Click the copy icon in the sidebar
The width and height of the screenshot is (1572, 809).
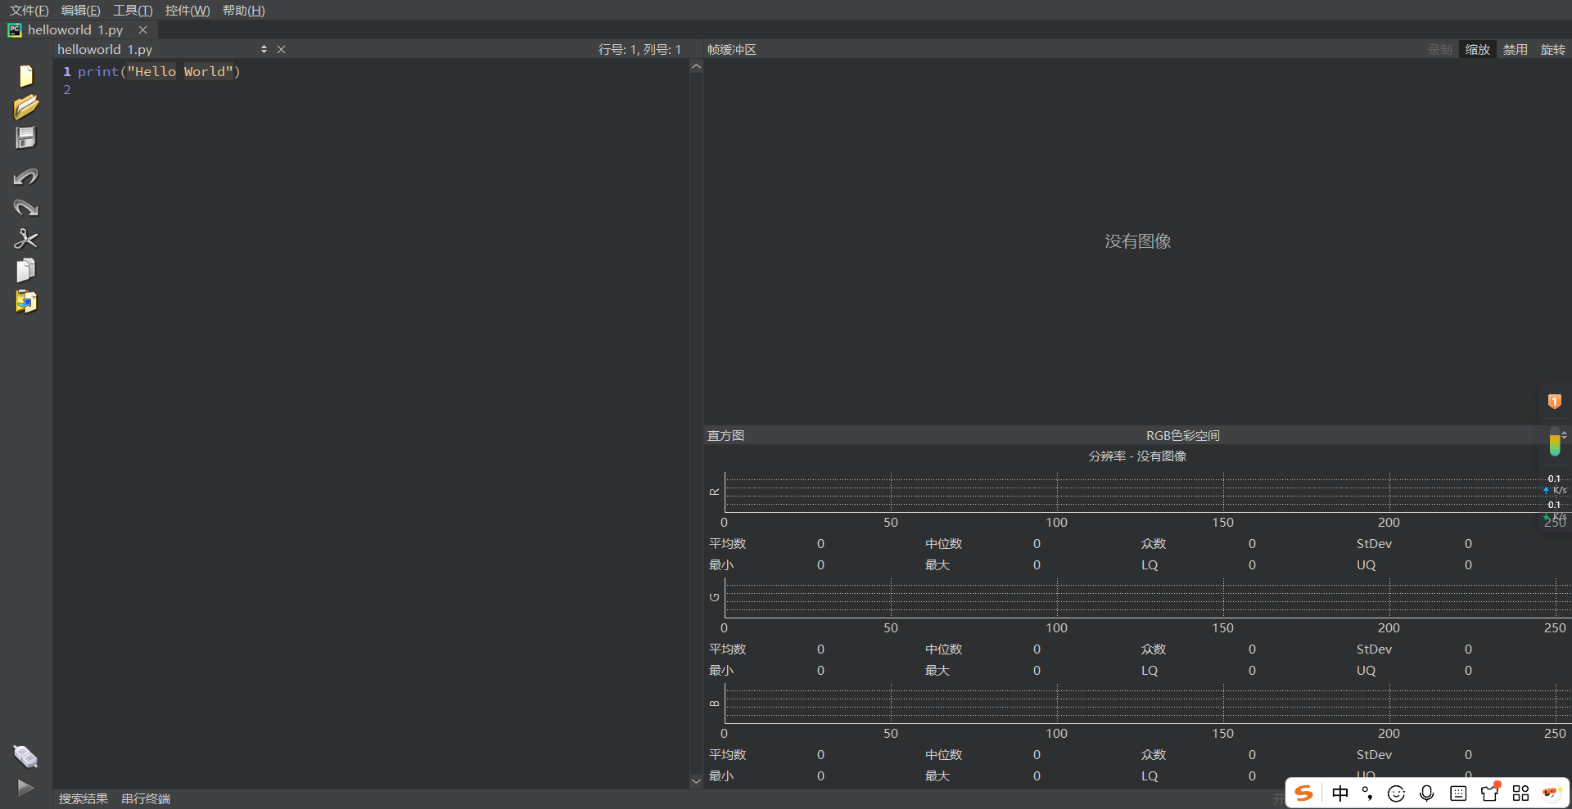[25, 270]
